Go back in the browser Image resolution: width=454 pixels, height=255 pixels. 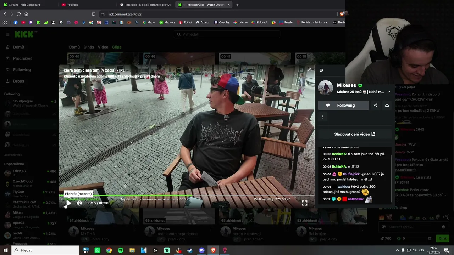[5, 14]
